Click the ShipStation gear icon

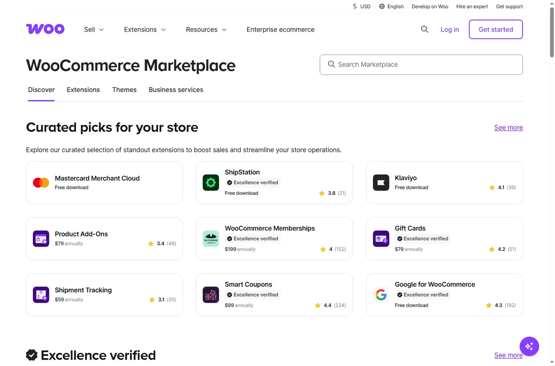[211, 182]
